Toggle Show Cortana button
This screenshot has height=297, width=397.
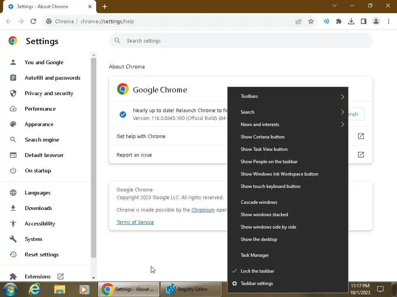(x=288, y=137)
